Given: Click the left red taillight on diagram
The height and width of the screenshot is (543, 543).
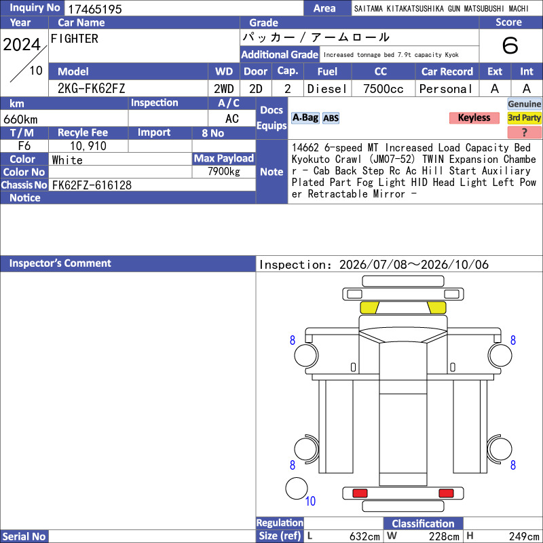Looking at the screenshot, I should pos(360,493).
